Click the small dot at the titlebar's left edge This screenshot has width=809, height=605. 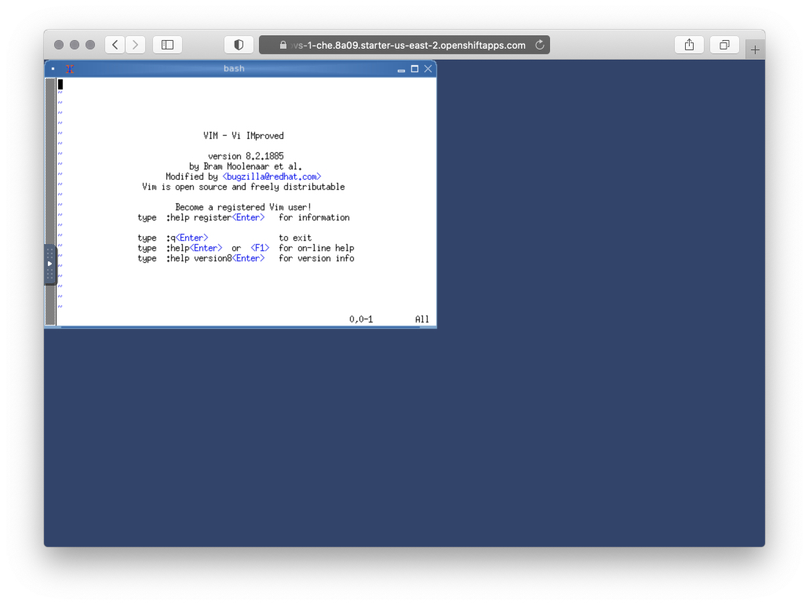click(x=53, y=68)
